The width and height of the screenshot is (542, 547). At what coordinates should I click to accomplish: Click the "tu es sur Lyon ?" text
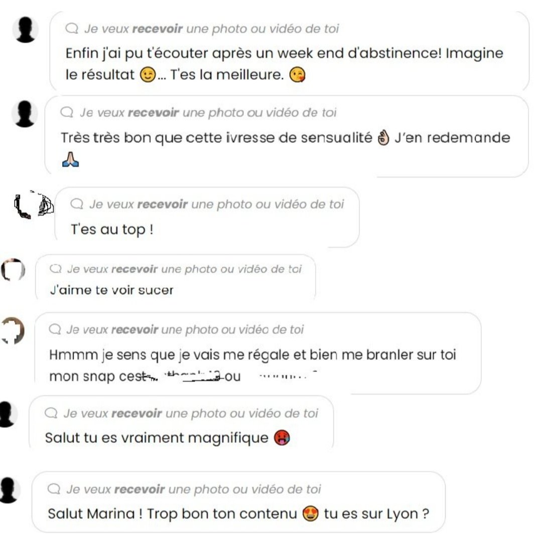376,514
